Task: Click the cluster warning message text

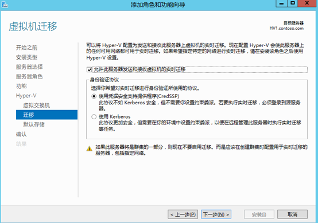Action: tap(201, 150)
